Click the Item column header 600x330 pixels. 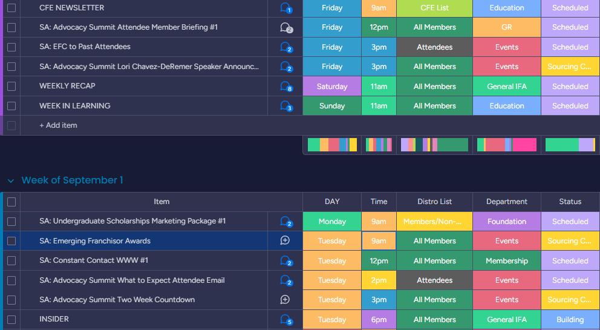tap(161, 202)
